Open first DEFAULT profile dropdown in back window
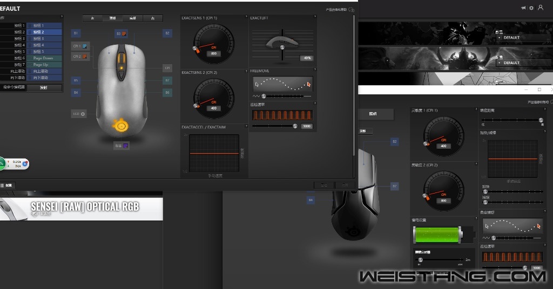Viewport: 553px width, 289px height. 524,38
